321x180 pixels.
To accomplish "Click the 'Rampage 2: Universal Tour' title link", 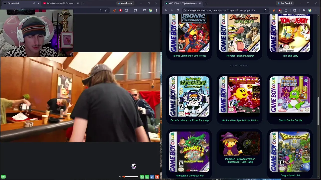I will pyautogui.click(x=190, y=176).
